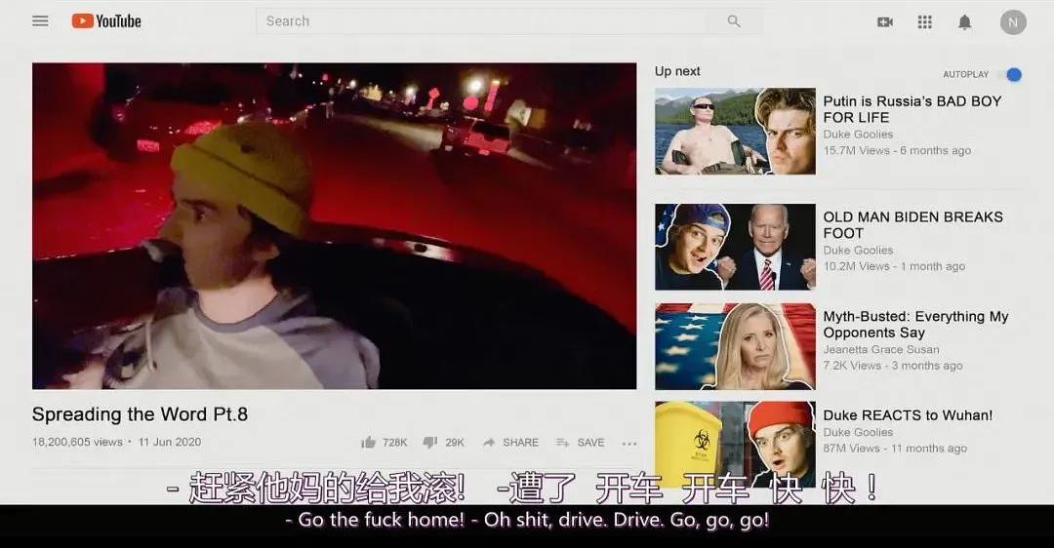Toggle the Autoplay switch off
This screenshot has height=548, width=1054.
(1013, 74)
